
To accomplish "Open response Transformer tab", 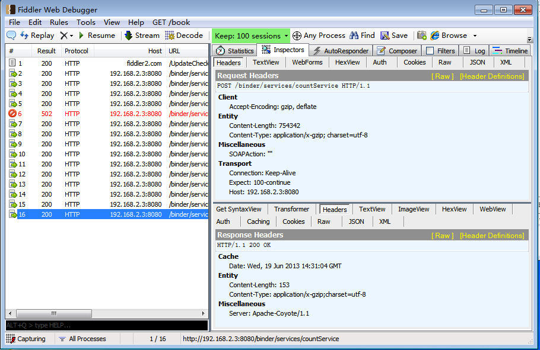I will point(292,209).
